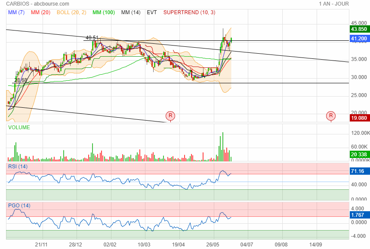This screenshot has width=370, height=249.
Task: Click the blue 41.200 price tag
Action: [359, 39]
